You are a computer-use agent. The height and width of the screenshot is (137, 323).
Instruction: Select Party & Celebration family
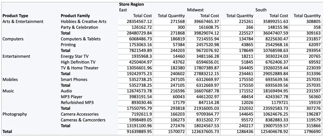(x=80, y=27)
